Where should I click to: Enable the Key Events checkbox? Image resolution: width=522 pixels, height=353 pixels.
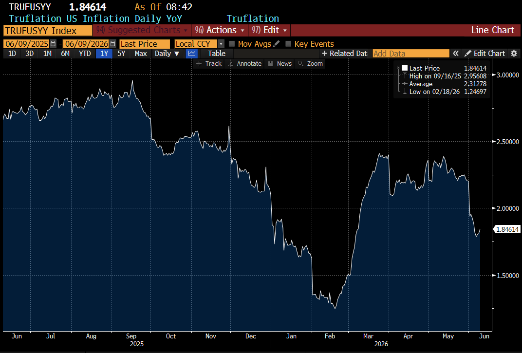pyautogui.click(x=289, y=44)
